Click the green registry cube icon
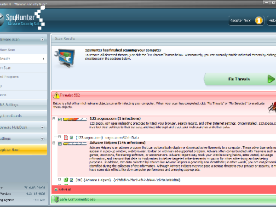The width and height of the screenshot is (276, 207). [66, 180]
